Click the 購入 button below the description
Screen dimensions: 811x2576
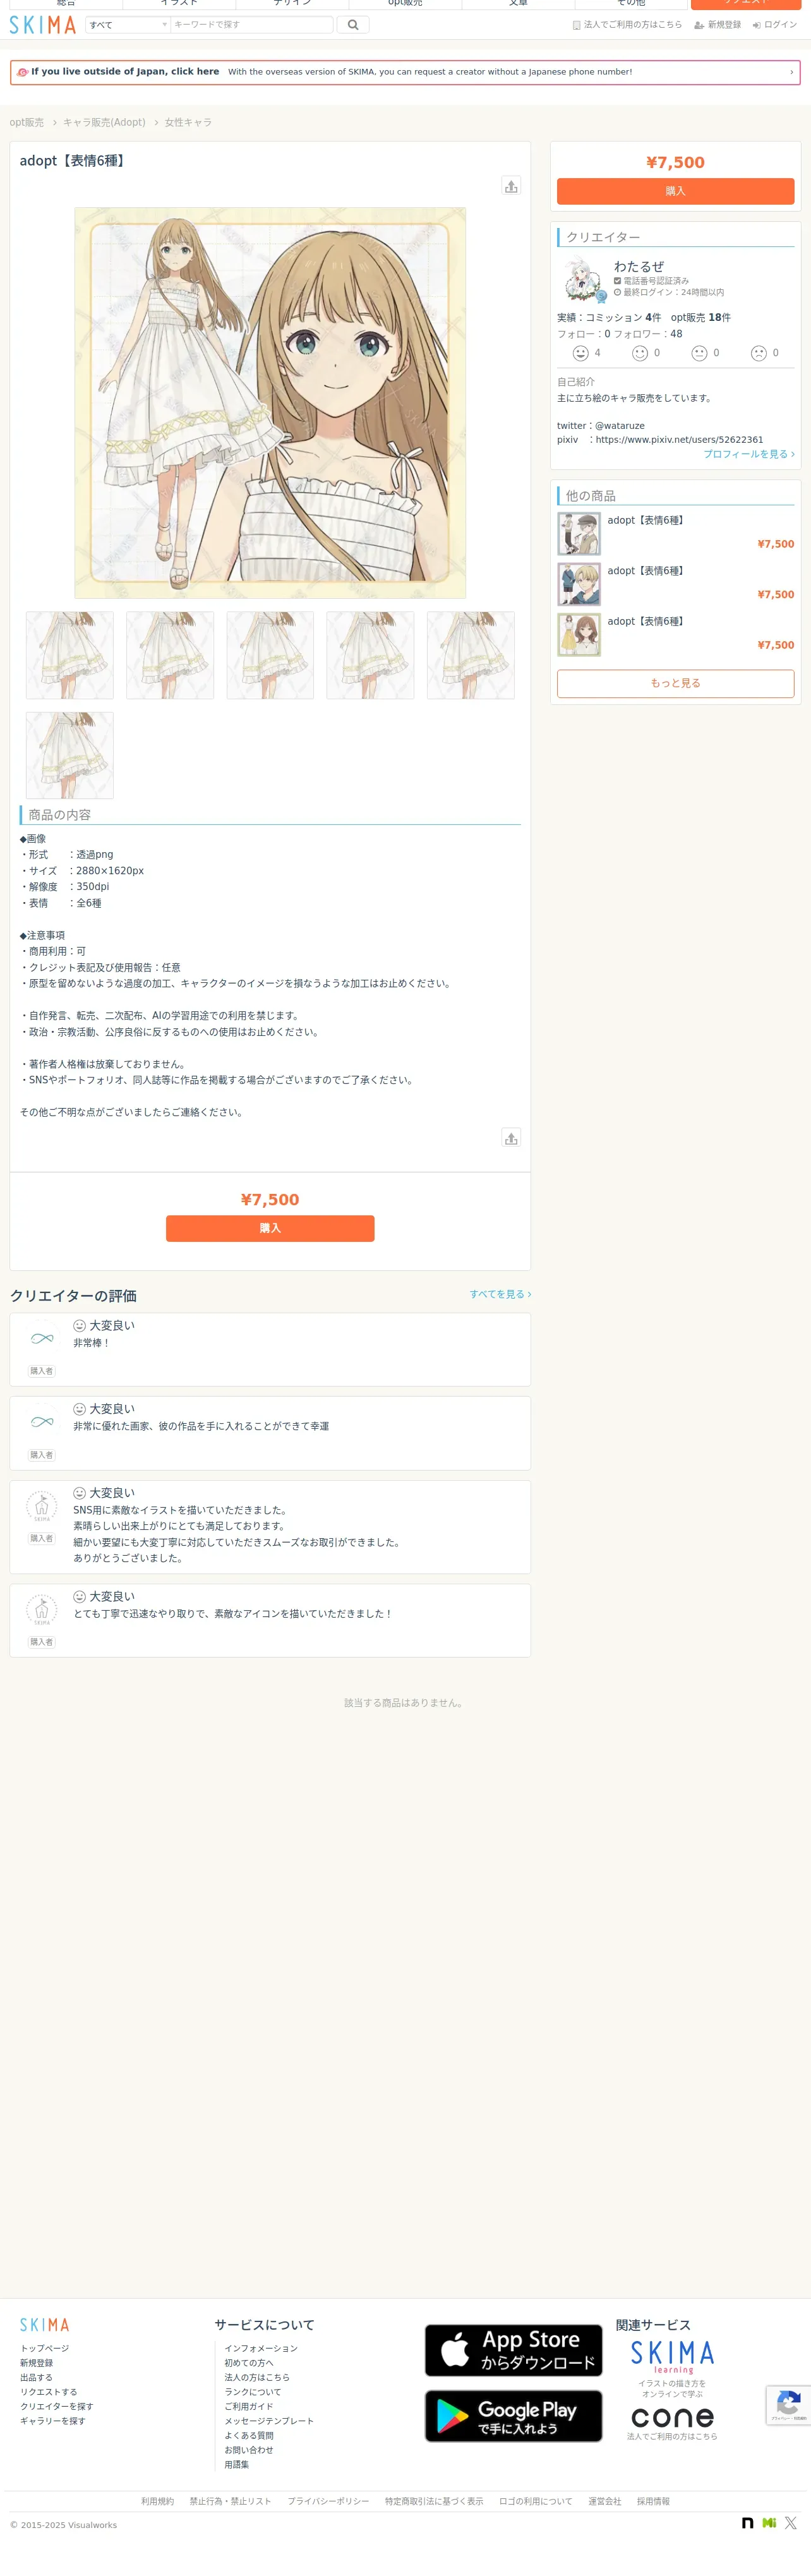click(270, 1228)
